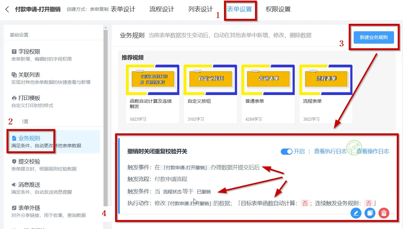Screen dimensions: 403x229
Task: Click the 新建业务规则 button
Action: 374,37
